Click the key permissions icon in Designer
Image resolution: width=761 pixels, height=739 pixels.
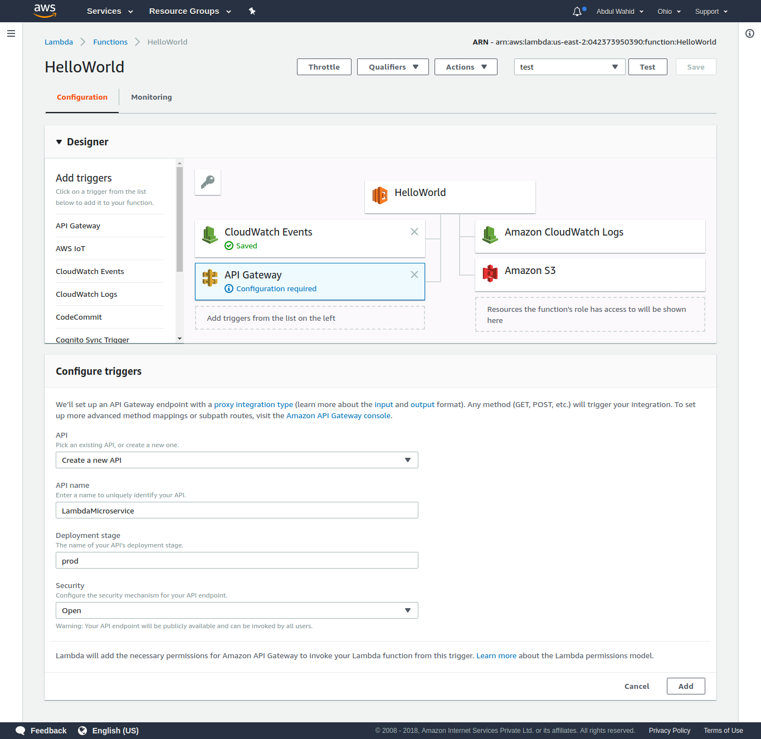[x=208, y=182]
